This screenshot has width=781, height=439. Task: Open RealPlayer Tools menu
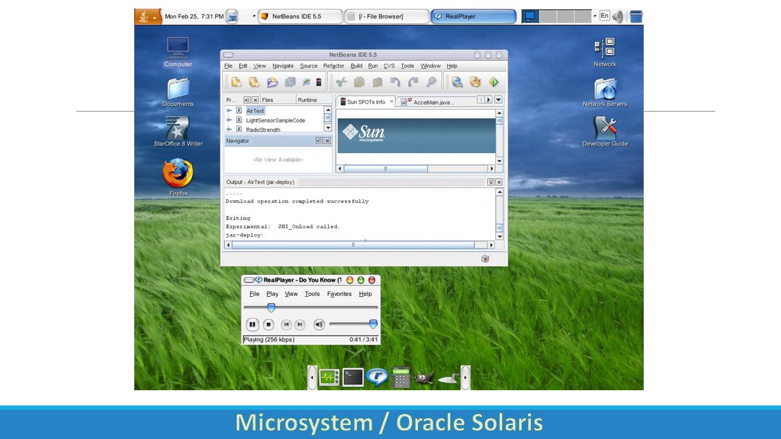[x=312, y=294]
